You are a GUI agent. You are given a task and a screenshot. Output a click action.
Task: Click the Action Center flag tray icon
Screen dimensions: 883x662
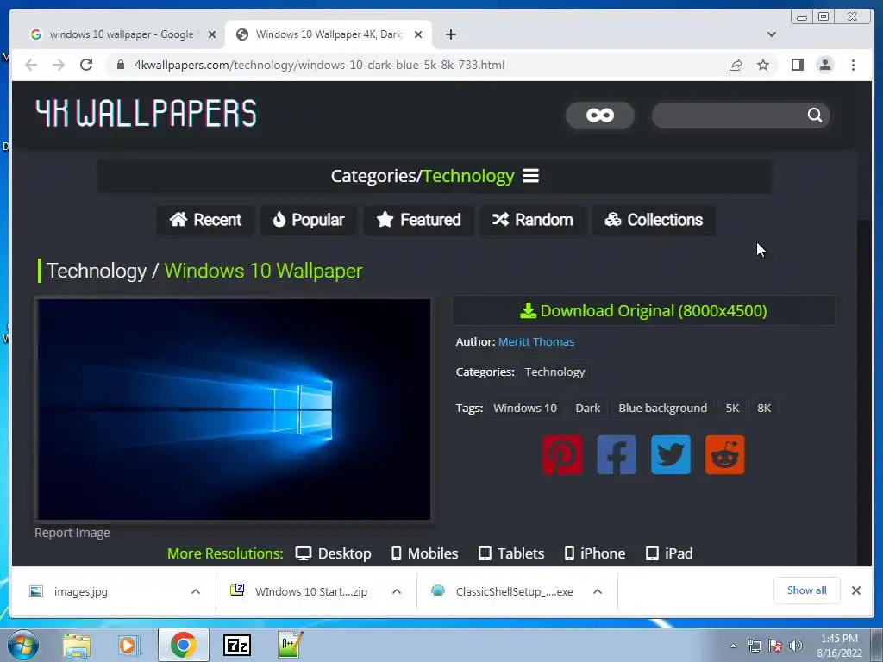[775, 646]
